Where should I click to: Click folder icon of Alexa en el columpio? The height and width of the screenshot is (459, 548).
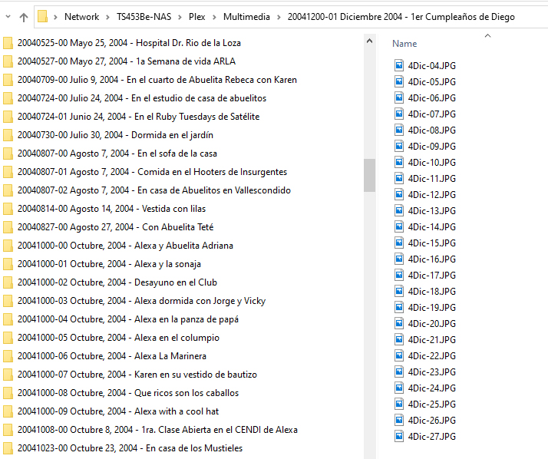coord(8,338)
